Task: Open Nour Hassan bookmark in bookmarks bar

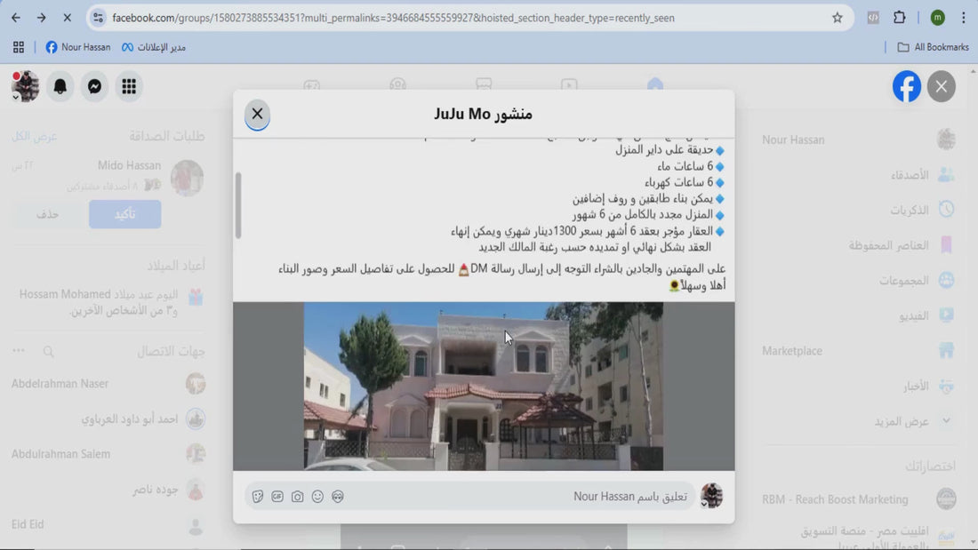Action: (x=78, y=47)
